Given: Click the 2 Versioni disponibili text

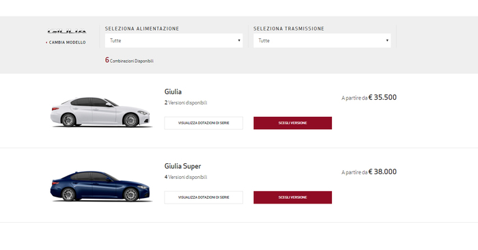Looking at the screenshot, I should click(x=186, y=102).
